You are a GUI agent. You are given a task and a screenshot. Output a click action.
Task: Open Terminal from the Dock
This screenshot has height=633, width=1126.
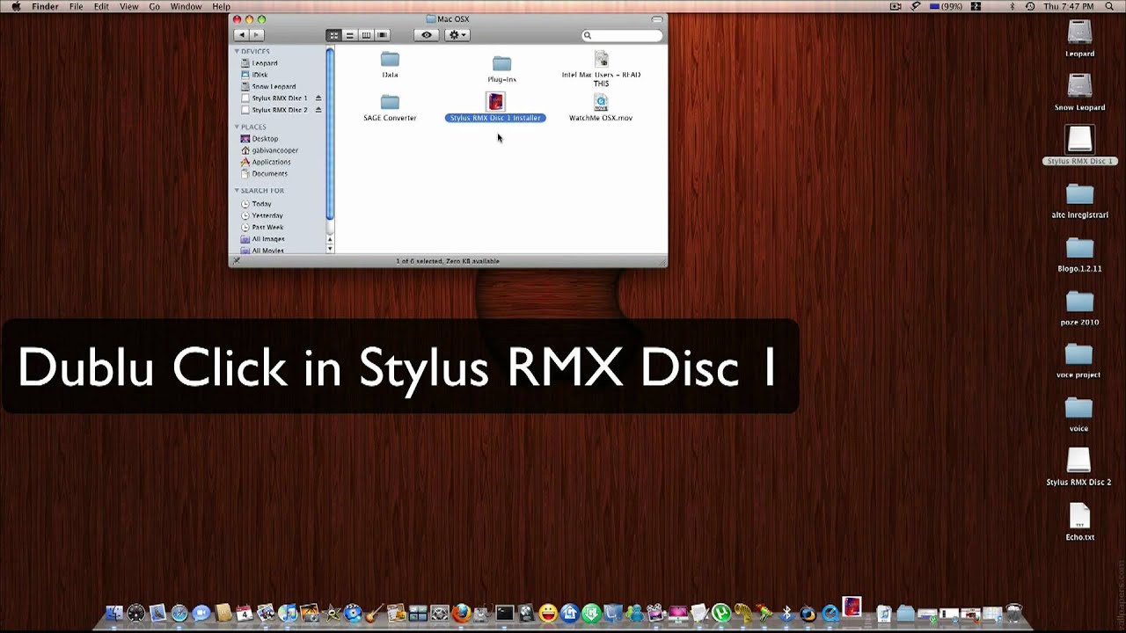(504, 614)
